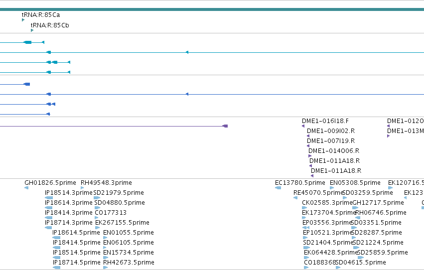Click the EK267155.5prime feature label
This screenshot has height=270, width=424.
pyautogui.click(x=122, y=223)
